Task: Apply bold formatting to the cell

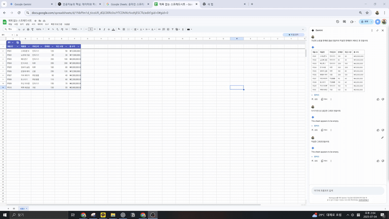Action: pyautogui.click(x=100, y=29)
